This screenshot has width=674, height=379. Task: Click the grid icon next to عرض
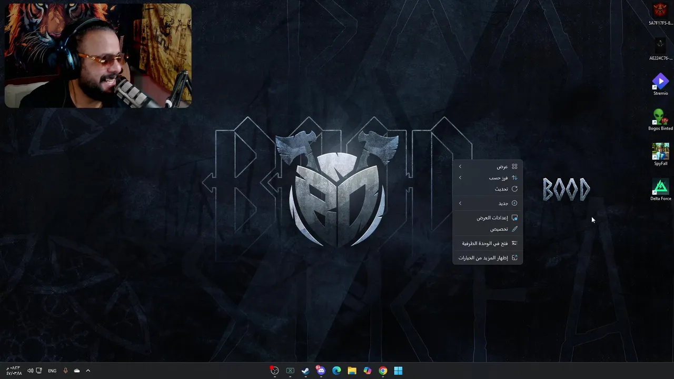click(x=514, y=166)
